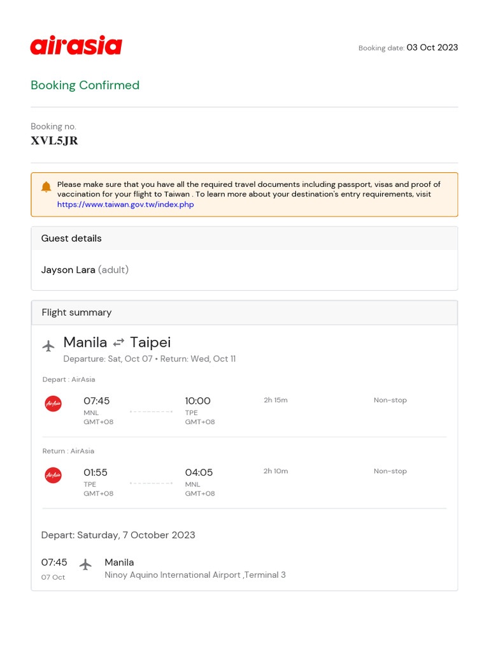The height and width of the screenshot is (653, 489).
Task: Click the depart time 07:45 MNL
Action: click(x=97, y=401)
